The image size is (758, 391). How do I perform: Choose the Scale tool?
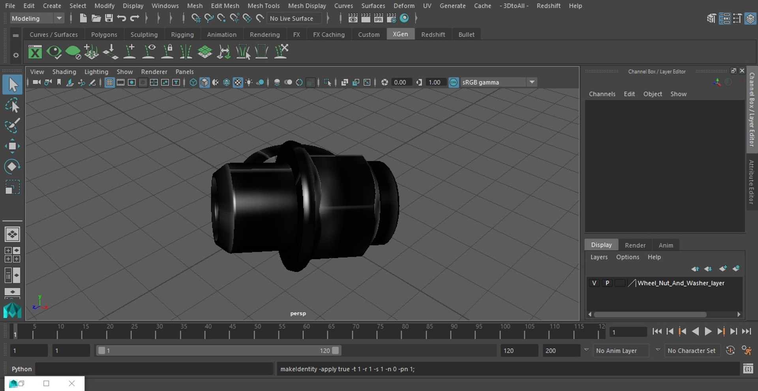pos(12,187)
